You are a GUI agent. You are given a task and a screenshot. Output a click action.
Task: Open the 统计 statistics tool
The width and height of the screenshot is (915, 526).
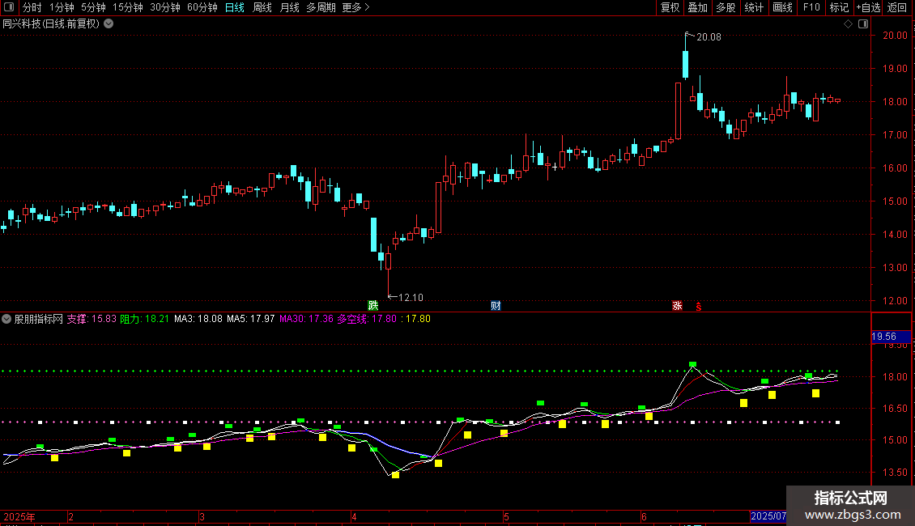pyautogui.click(x=754, y=7)
